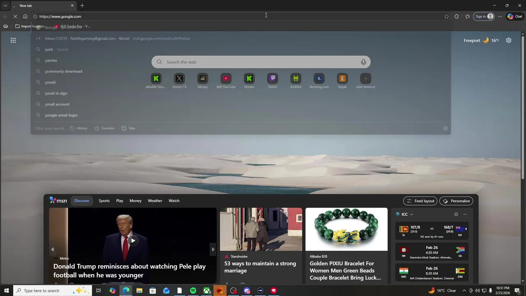Click the Search the web box
The image size is (526, 296).
point(261,62)
